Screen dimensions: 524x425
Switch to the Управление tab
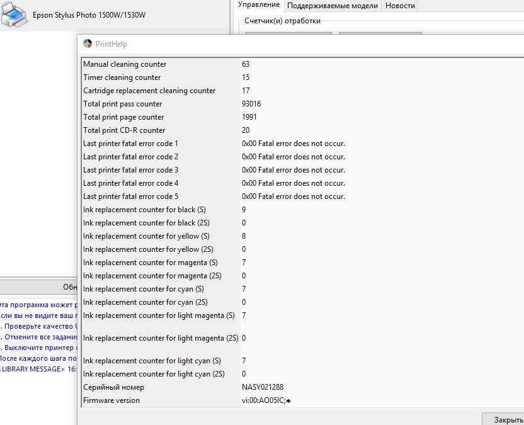coord(259,5)
